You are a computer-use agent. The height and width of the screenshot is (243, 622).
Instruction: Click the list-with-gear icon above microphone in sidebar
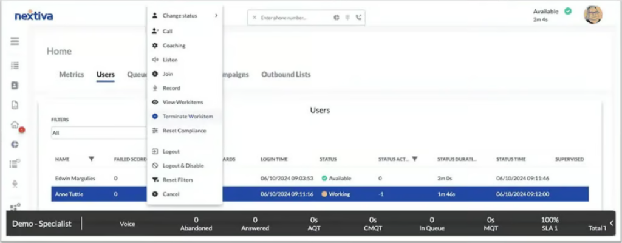click(15, 163)
